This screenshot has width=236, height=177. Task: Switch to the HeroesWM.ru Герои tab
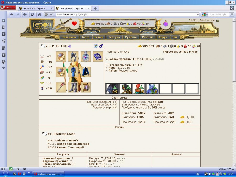(x=35, y=8)
